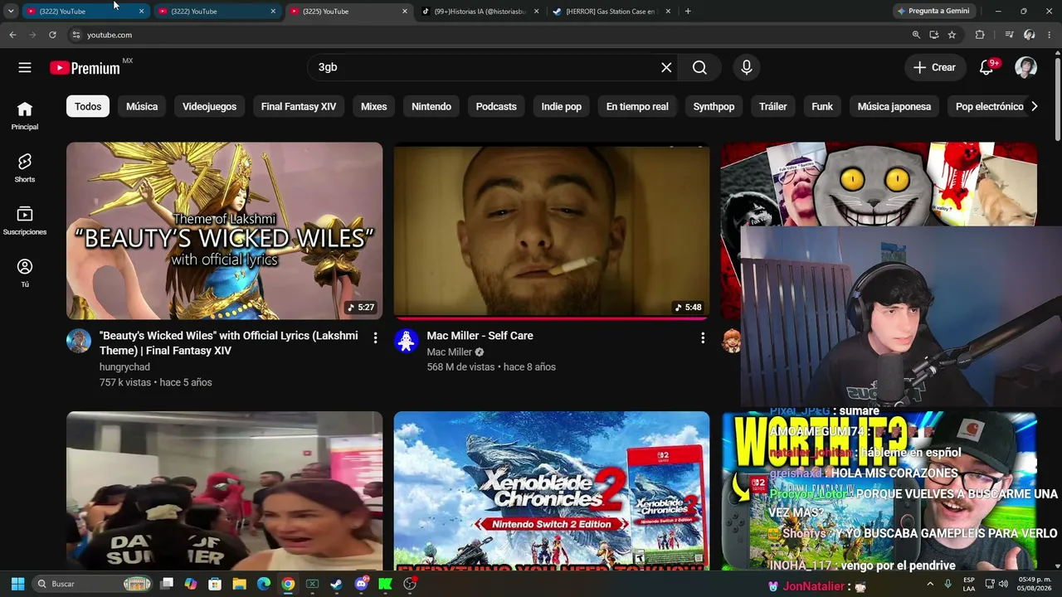Open Shorts from the sidebar

(x=25, y=168)
